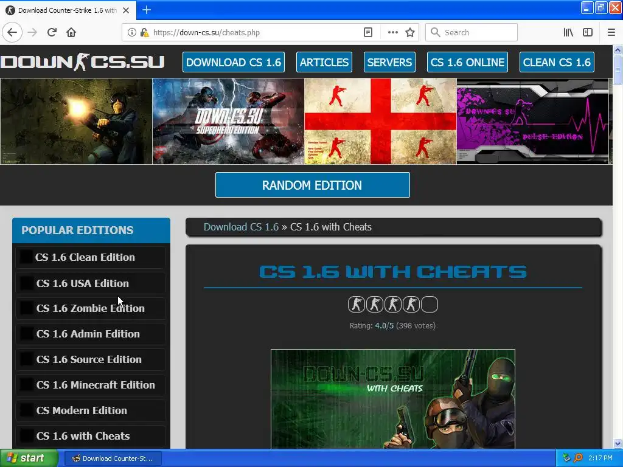
Task: Select the Download Counter-Strike 1.6 browser tab
Action: 68,10
